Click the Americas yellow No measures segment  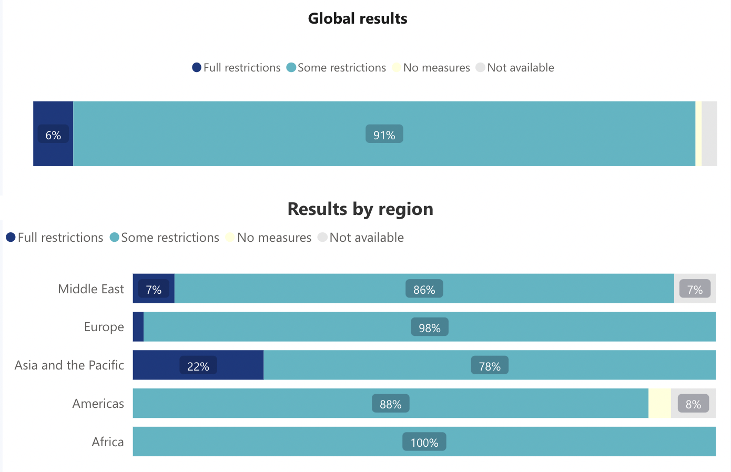pyautogui.click(x=660, y=404)
